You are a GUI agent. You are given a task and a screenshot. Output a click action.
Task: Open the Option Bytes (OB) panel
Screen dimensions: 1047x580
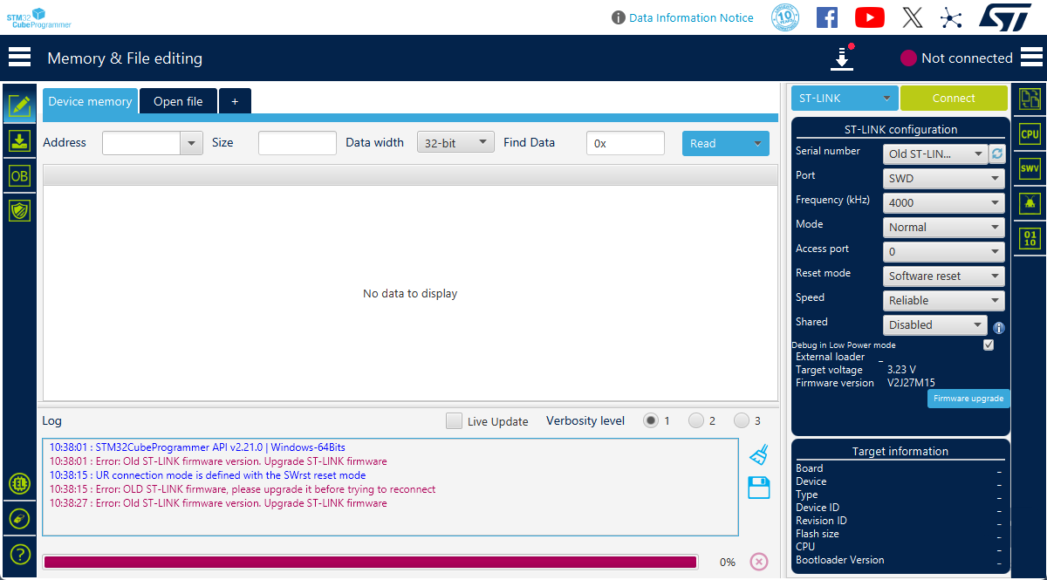point(19,175)
